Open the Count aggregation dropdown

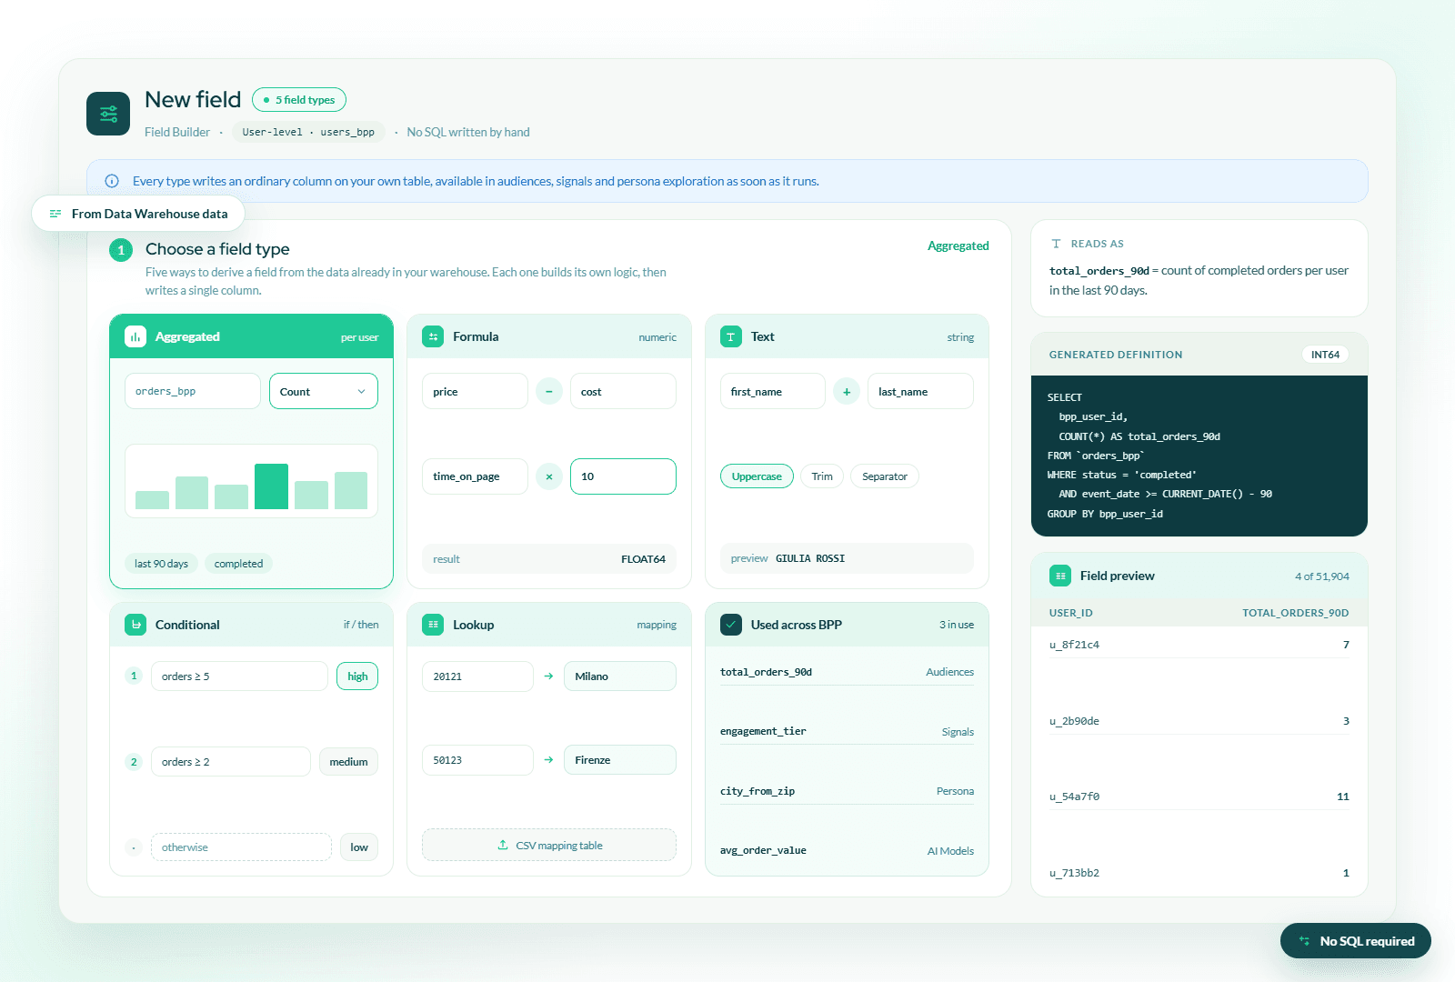click(x=324, y=392)
